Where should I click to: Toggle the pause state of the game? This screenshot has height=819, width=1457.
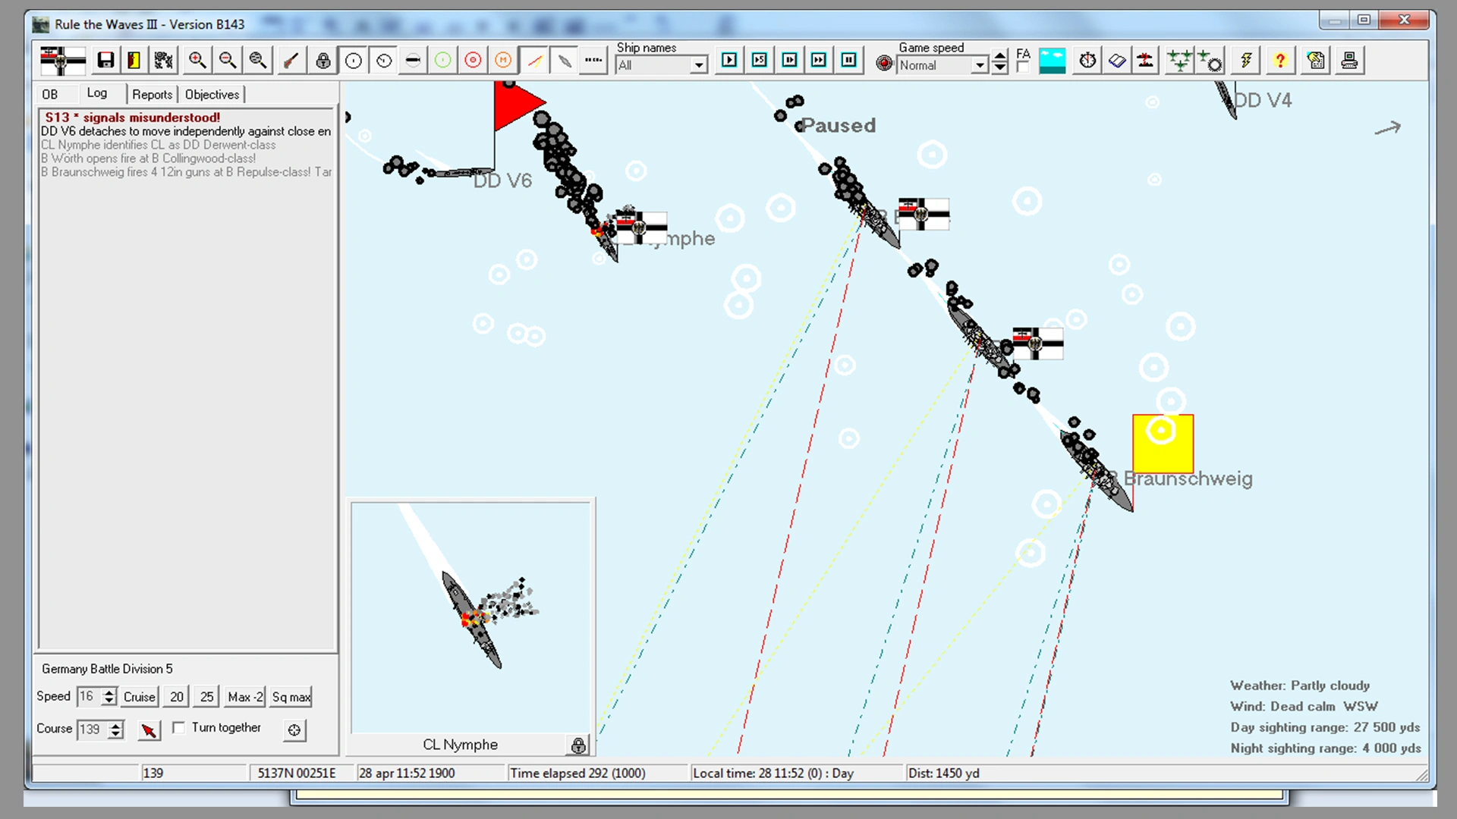click(x=848, y=61)
